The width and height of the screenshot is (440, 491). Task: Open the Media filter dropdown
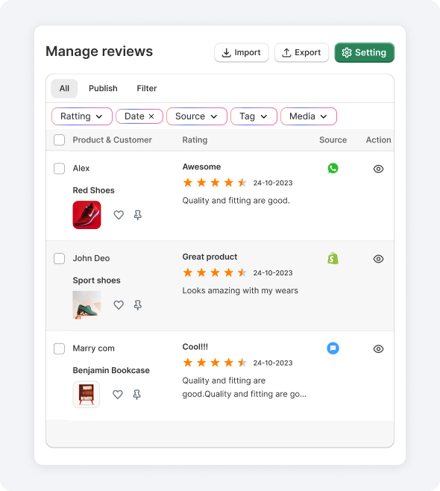point(309,116)
